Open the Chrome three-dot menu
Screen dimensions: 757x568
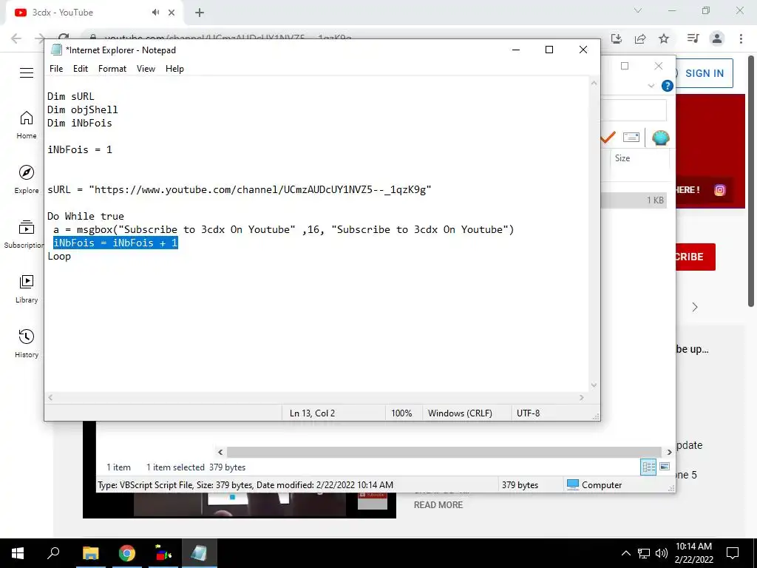[x=741, y=38]
